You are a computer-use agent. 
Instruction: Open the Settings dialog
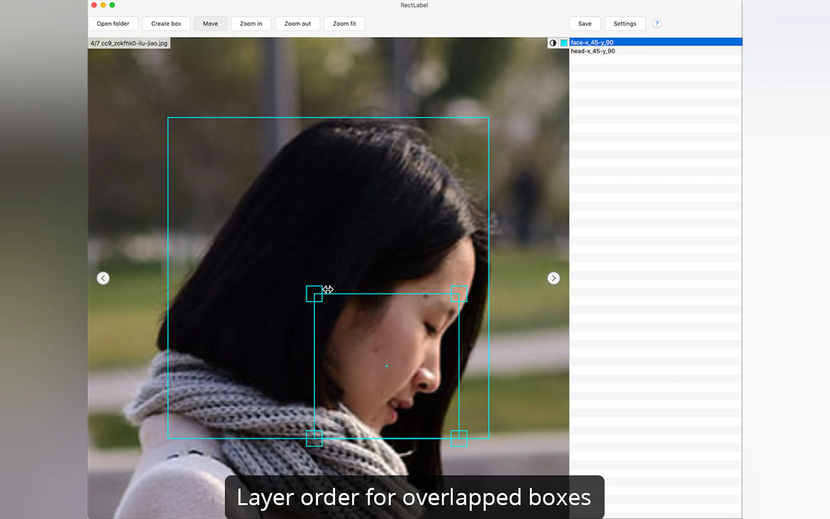pos(624,24)
